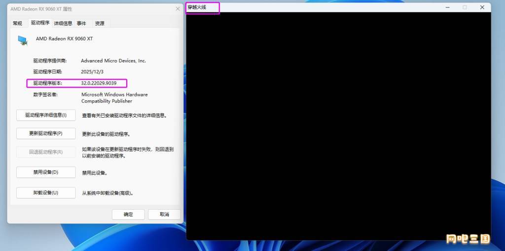Open the 详细信息 tab
Screen dimensions: 505x251
point(63,24)
